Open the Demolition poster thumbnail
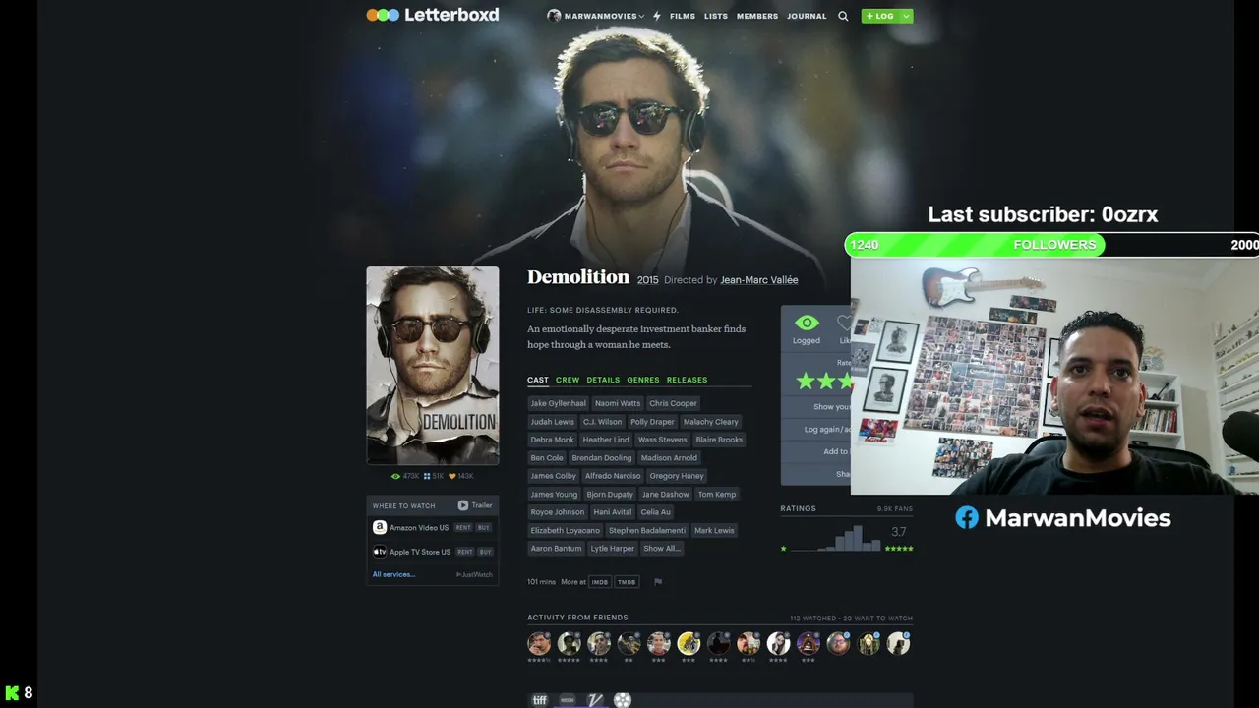The width and height of the screenshot is (1259, 708). tap(433, 365)
